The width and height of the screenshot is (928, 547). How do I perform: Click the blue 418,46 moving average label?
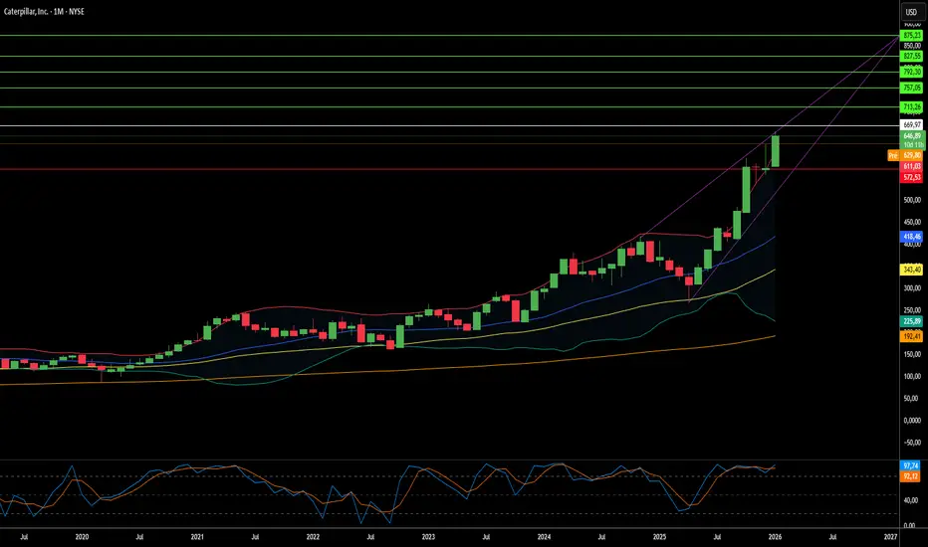[911, 238]
